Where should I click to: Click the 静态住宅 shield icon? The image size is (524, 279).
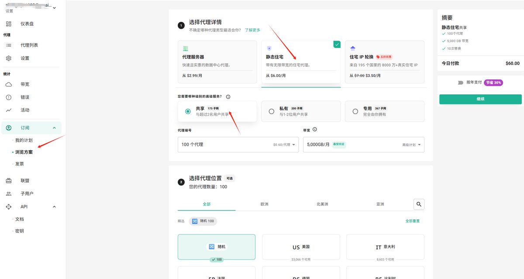point(269,48)
